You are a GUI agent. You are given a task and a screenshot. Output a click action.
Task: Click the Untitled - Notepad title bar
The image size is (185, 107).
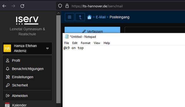(124, 37)
